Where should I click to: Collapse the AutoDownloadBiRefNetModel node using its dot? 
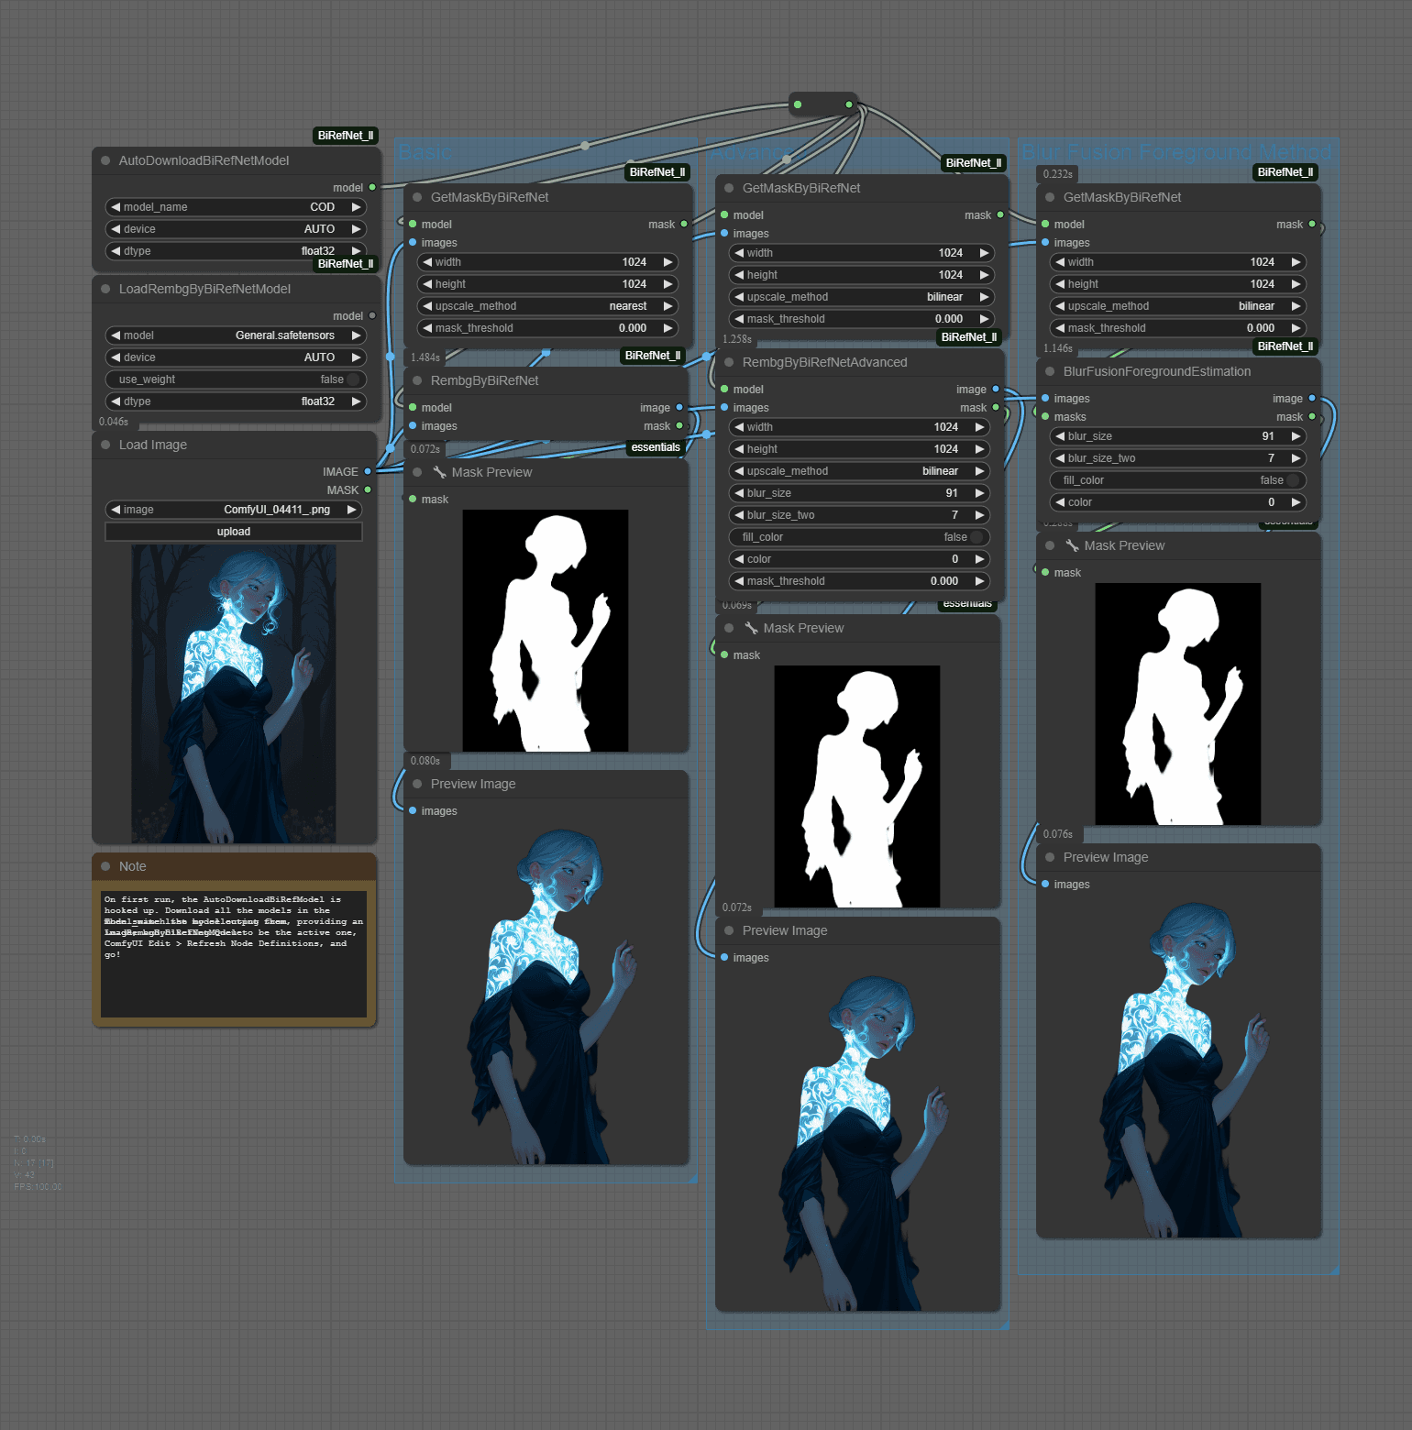[105, 160]
